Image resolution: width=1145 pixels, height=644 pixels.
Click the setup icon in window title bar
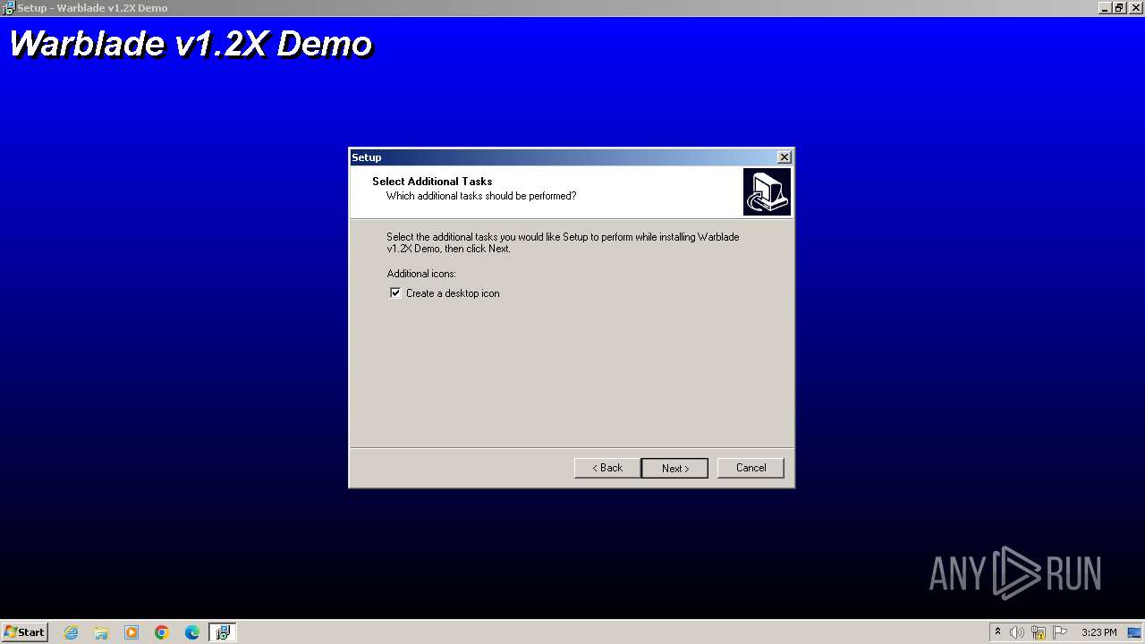8,8
